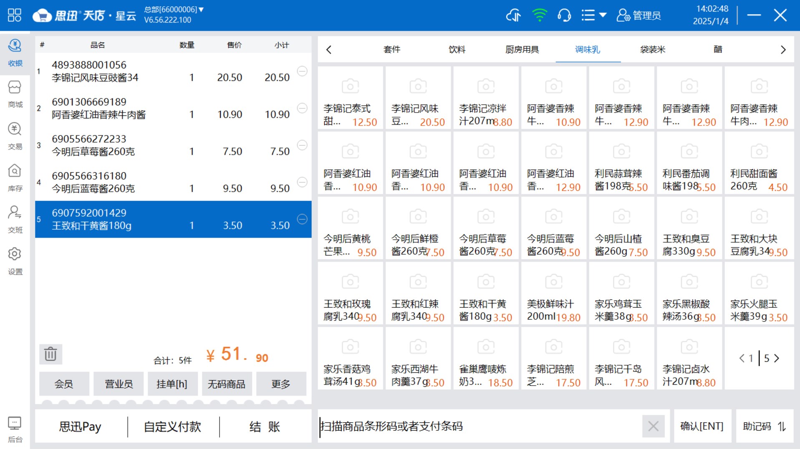The height and width of the screenshot is (449, 800).
Task: Click the headset support icon in title bar
Action: point(564,15)
